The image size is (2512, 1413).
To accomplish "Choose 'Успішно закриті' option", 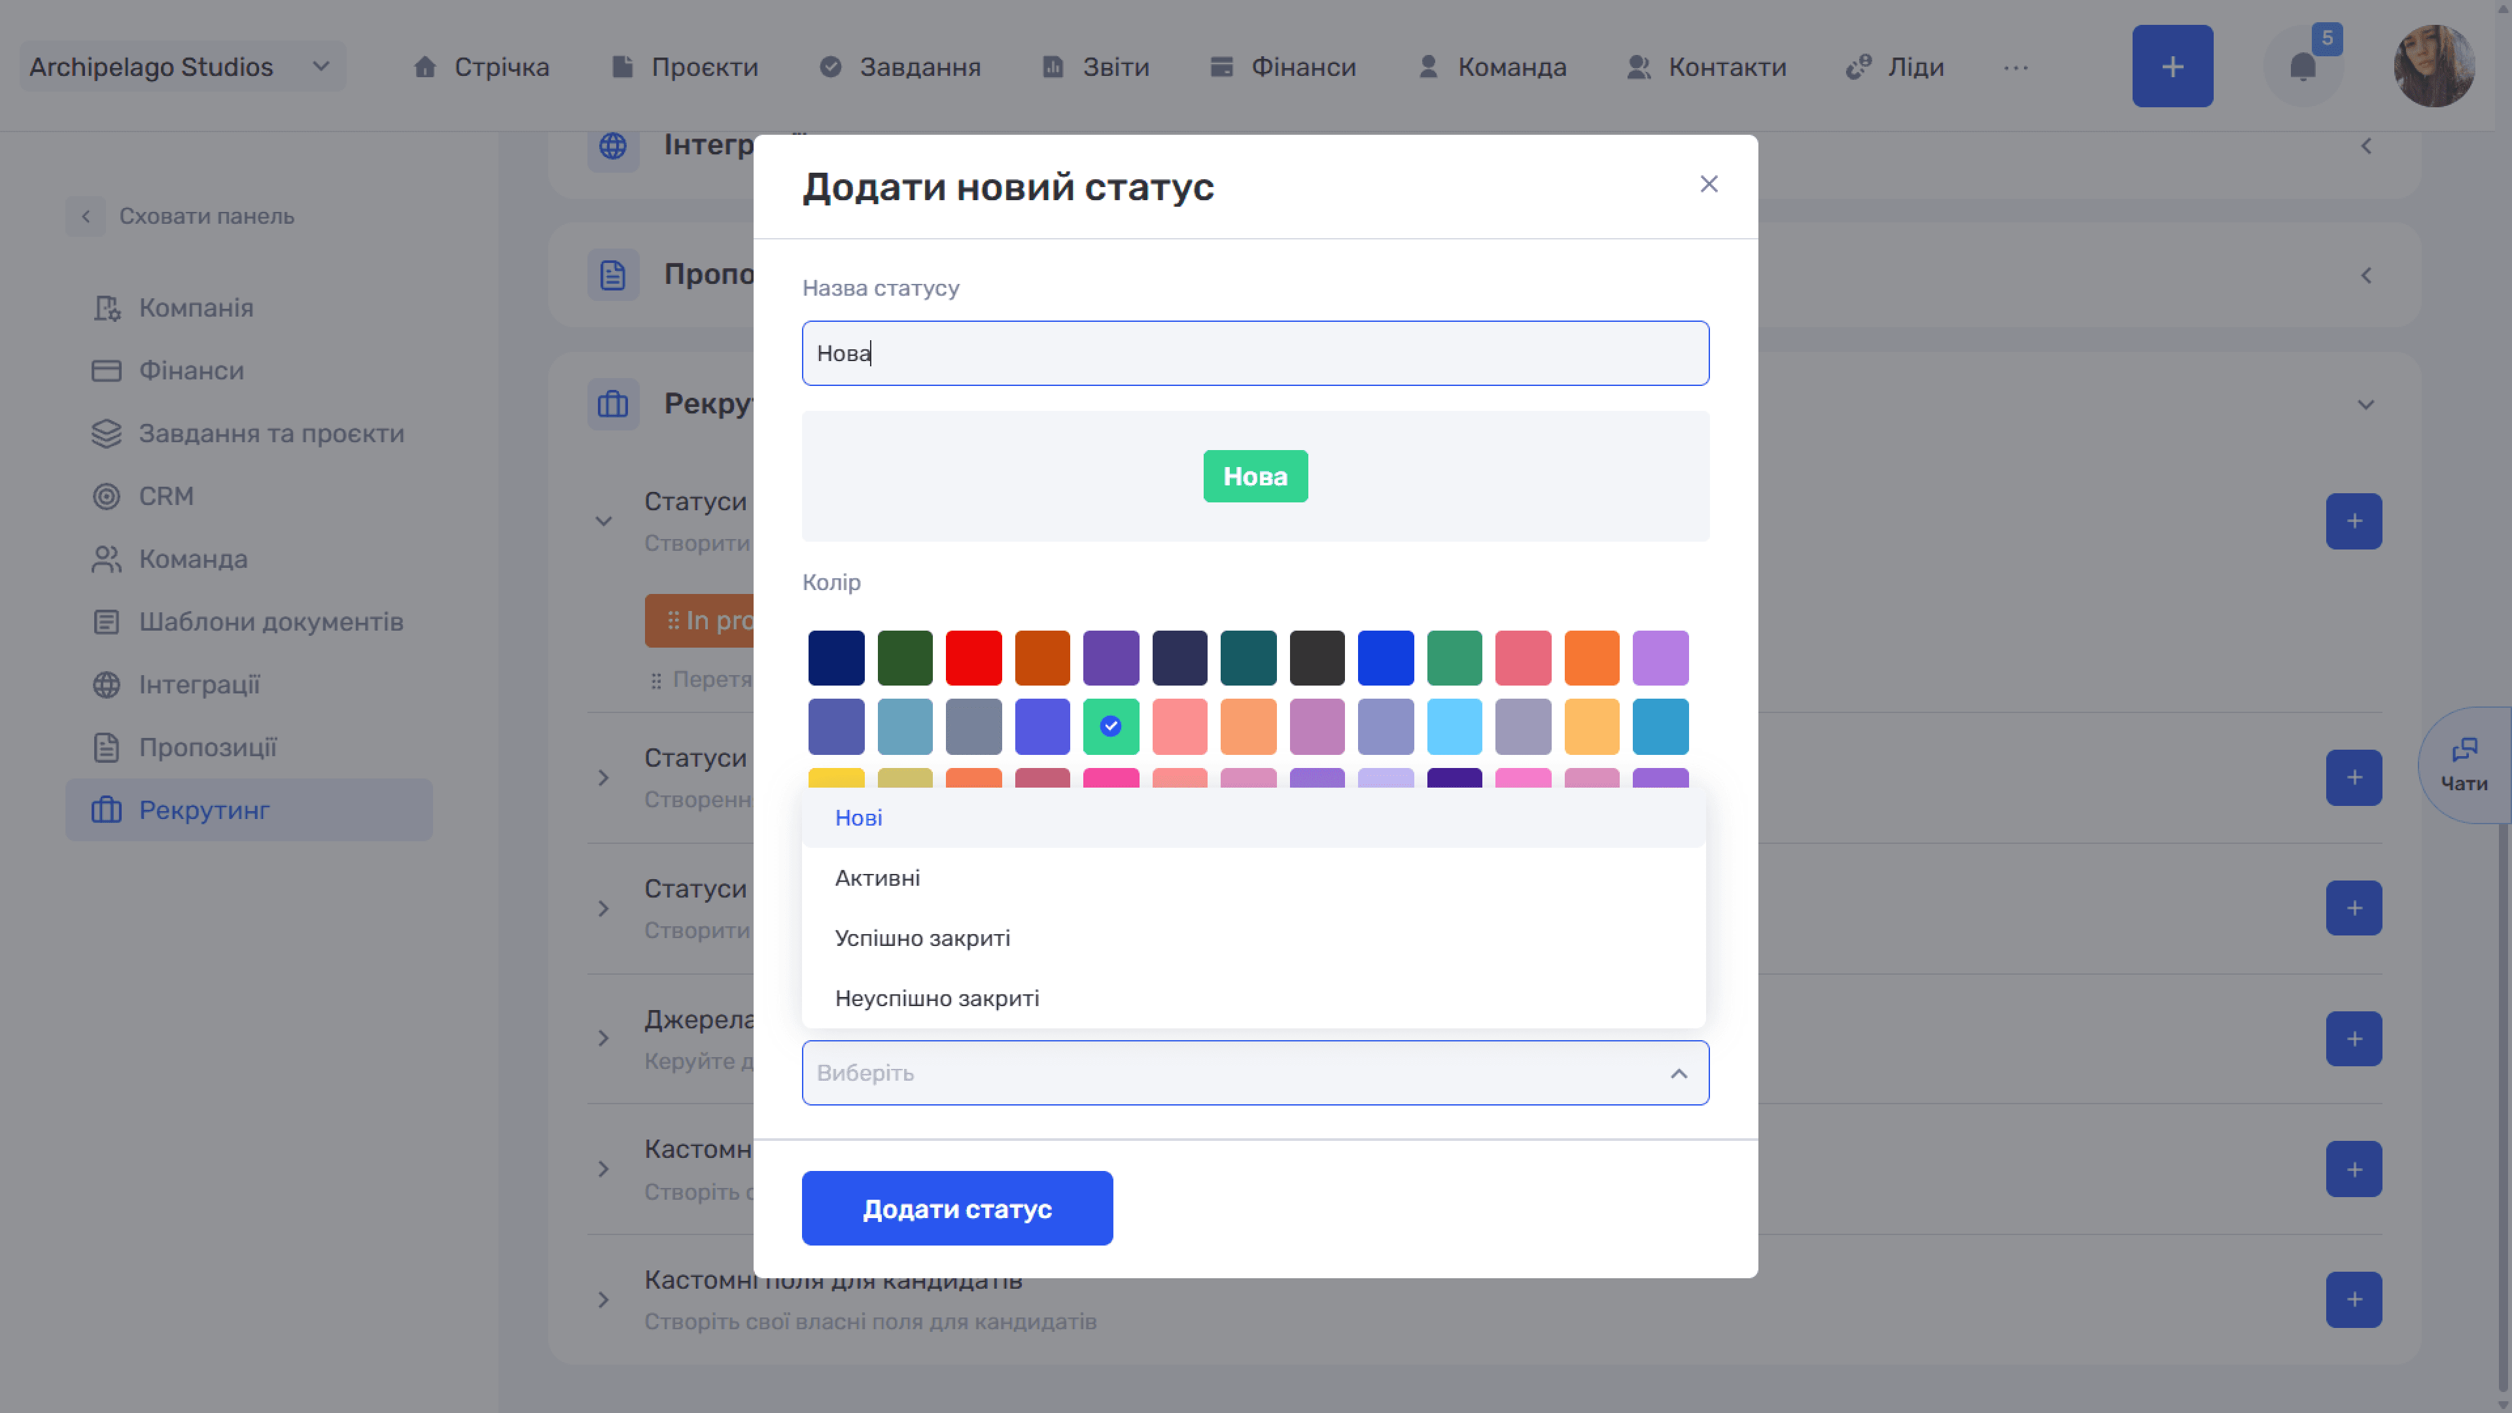I will tap(1253, 938).
